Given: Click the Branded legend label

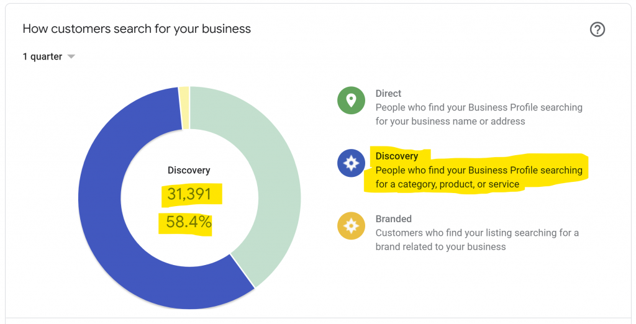Looking at the screenshot, I should (x=393, y=219).
